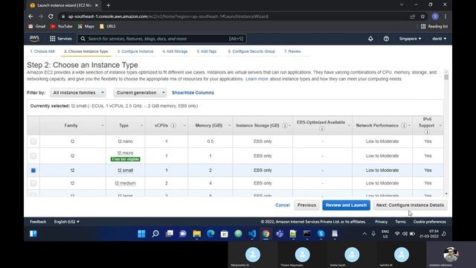Viewport: 476px width, 268px height.
Task: Open the Reading list
Action: [434, 27]
